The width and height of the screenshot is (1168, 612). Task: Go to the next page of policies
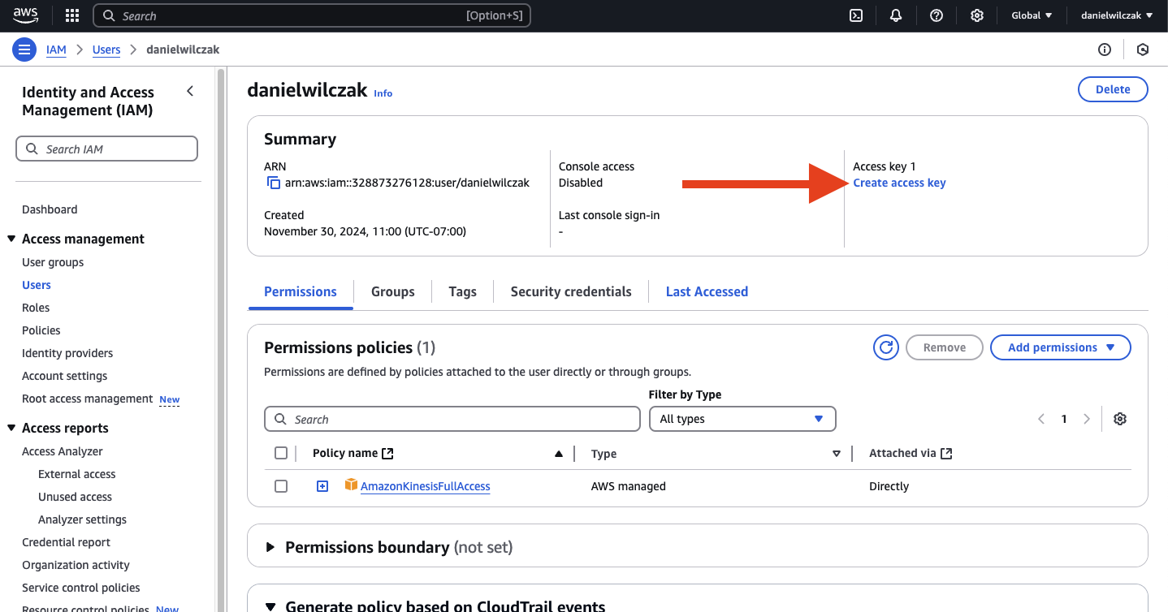tap(1087, 419)
